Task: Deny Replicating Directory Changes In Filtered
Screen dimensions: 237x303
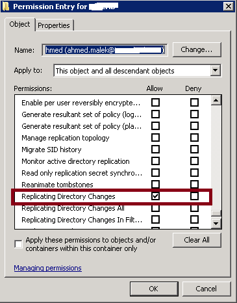Action: (x=194, y=219)
